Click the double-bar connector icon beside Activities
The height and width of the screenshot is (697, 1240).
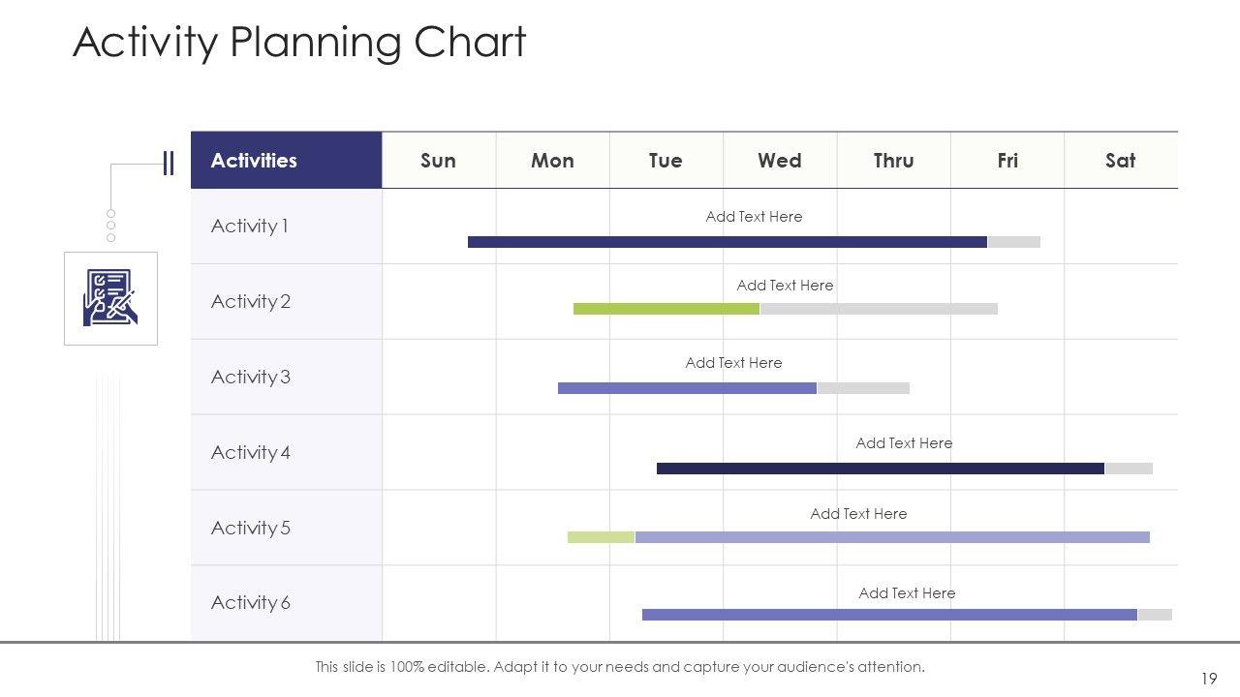tap(169, 164)
